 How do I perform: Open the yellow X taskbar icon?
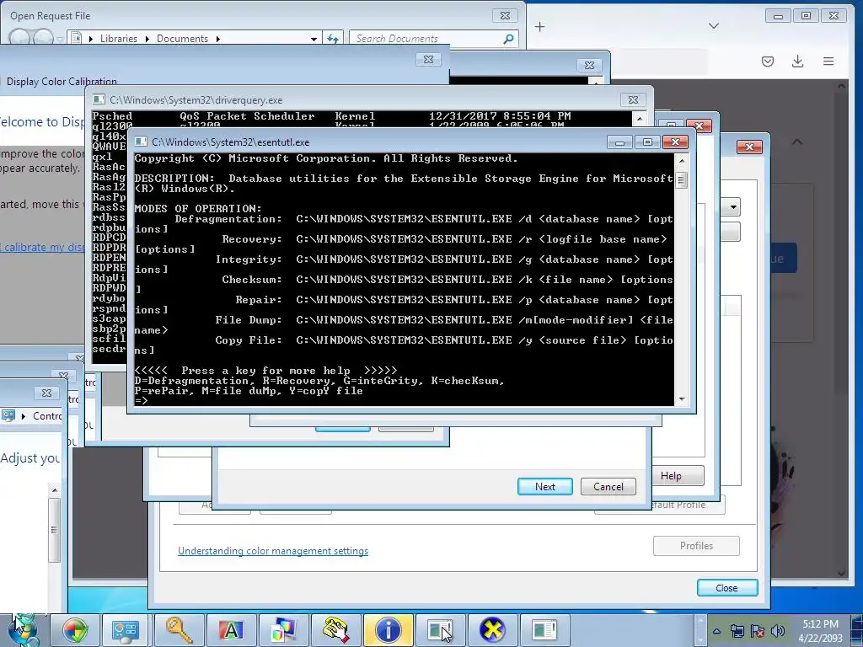[x=492, y=630]
